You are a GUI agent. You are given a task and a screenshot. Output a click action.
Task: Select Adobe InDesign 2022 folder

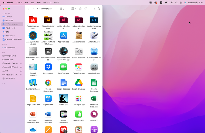79,20
